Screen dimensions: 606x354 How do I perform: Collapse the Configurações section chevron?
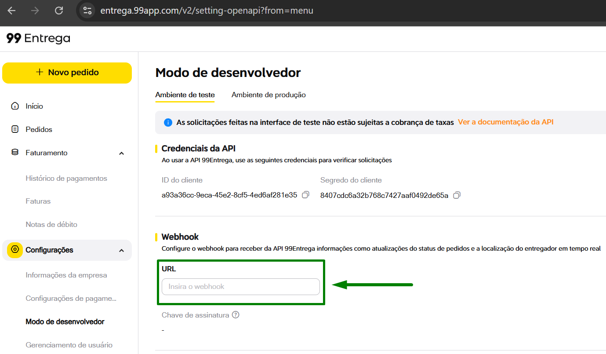[x=122, y=250]
